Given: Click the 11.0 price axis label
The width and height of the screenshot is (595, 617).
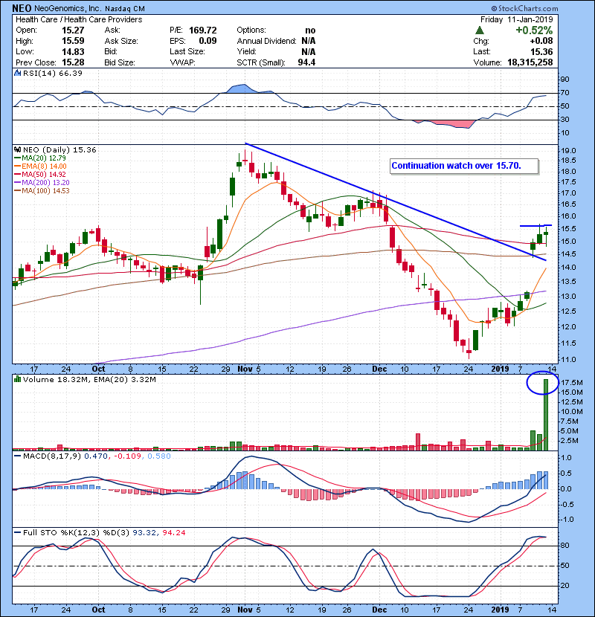Looking at the screenshot, I should coord(568,360).
